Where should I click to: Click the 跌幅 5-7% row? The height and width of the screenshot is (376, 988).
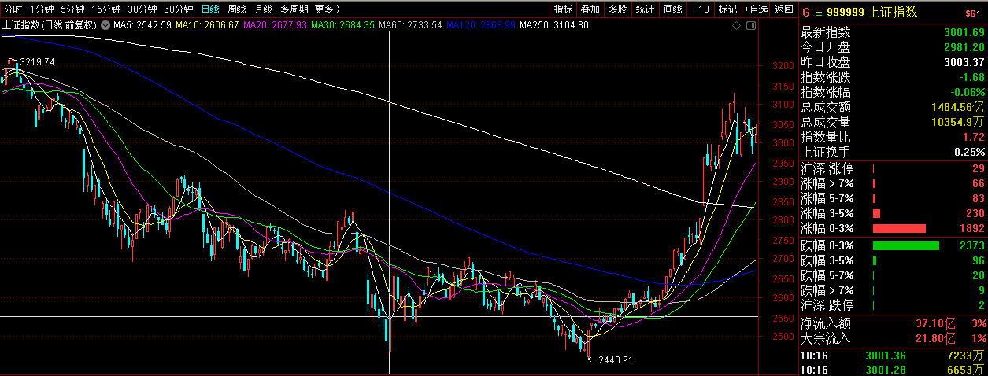coord(893,275)
